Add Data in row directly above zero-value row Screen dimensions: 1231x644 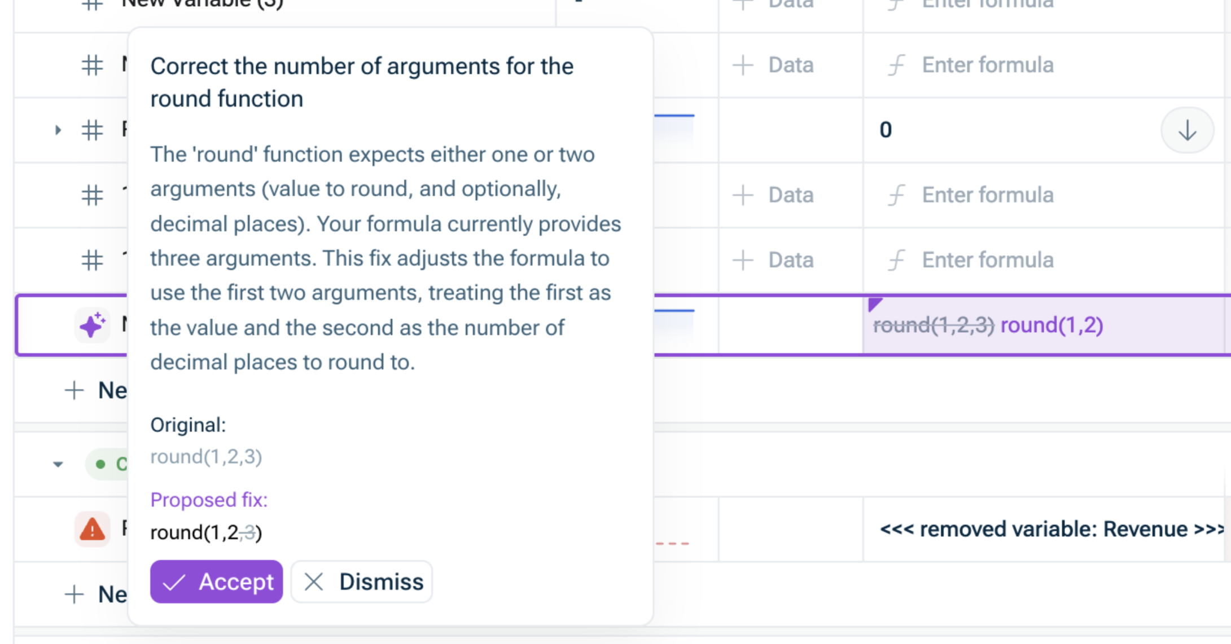click(x=774, y=65)
